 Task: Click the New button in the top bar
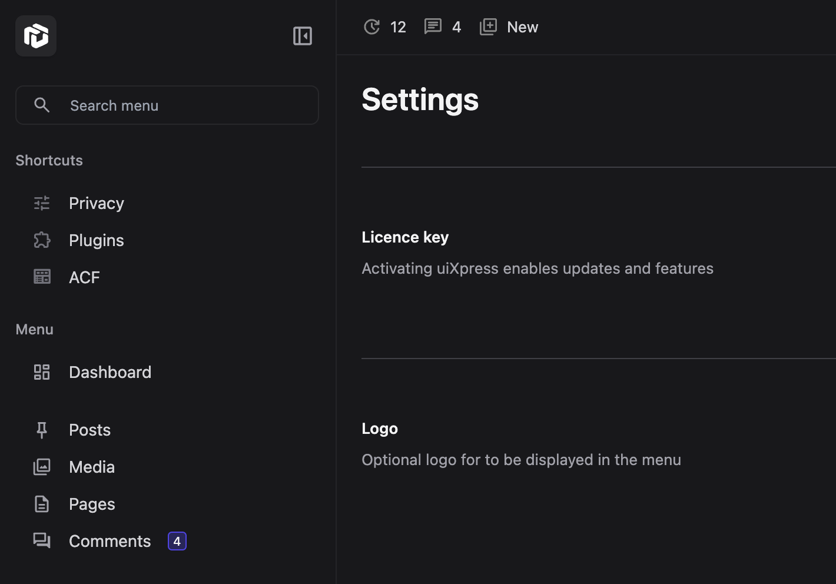click(522, 26)
